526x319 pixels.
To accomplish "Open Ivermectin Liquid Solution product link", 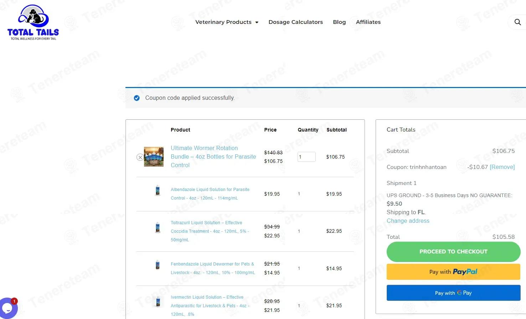I will click(210, 305).
